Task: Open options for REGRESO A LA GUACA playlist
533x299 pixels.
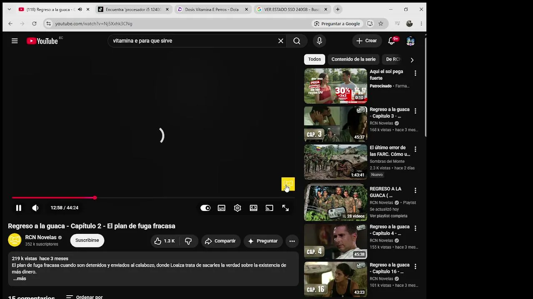Action: click(415, 190)
